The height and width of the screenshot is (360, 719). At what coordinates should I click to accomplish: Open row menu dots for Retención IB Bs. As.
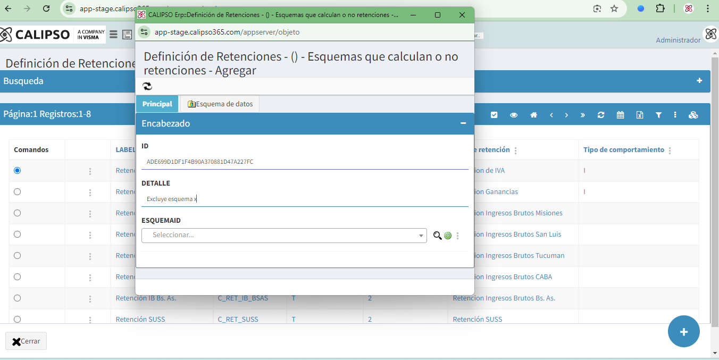(90, 299)
